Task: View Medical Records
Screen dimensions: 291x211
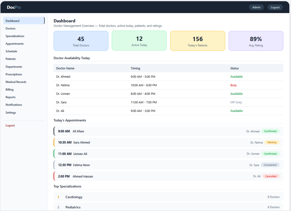Action: [x=16, y=82]
